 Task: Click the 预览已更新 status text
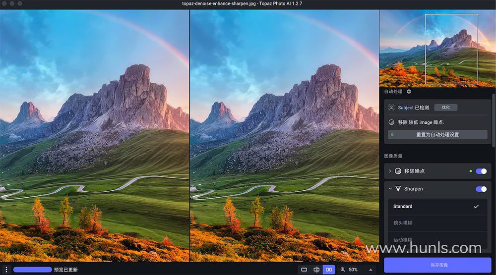pyautogui.click(x=66, y=270)
